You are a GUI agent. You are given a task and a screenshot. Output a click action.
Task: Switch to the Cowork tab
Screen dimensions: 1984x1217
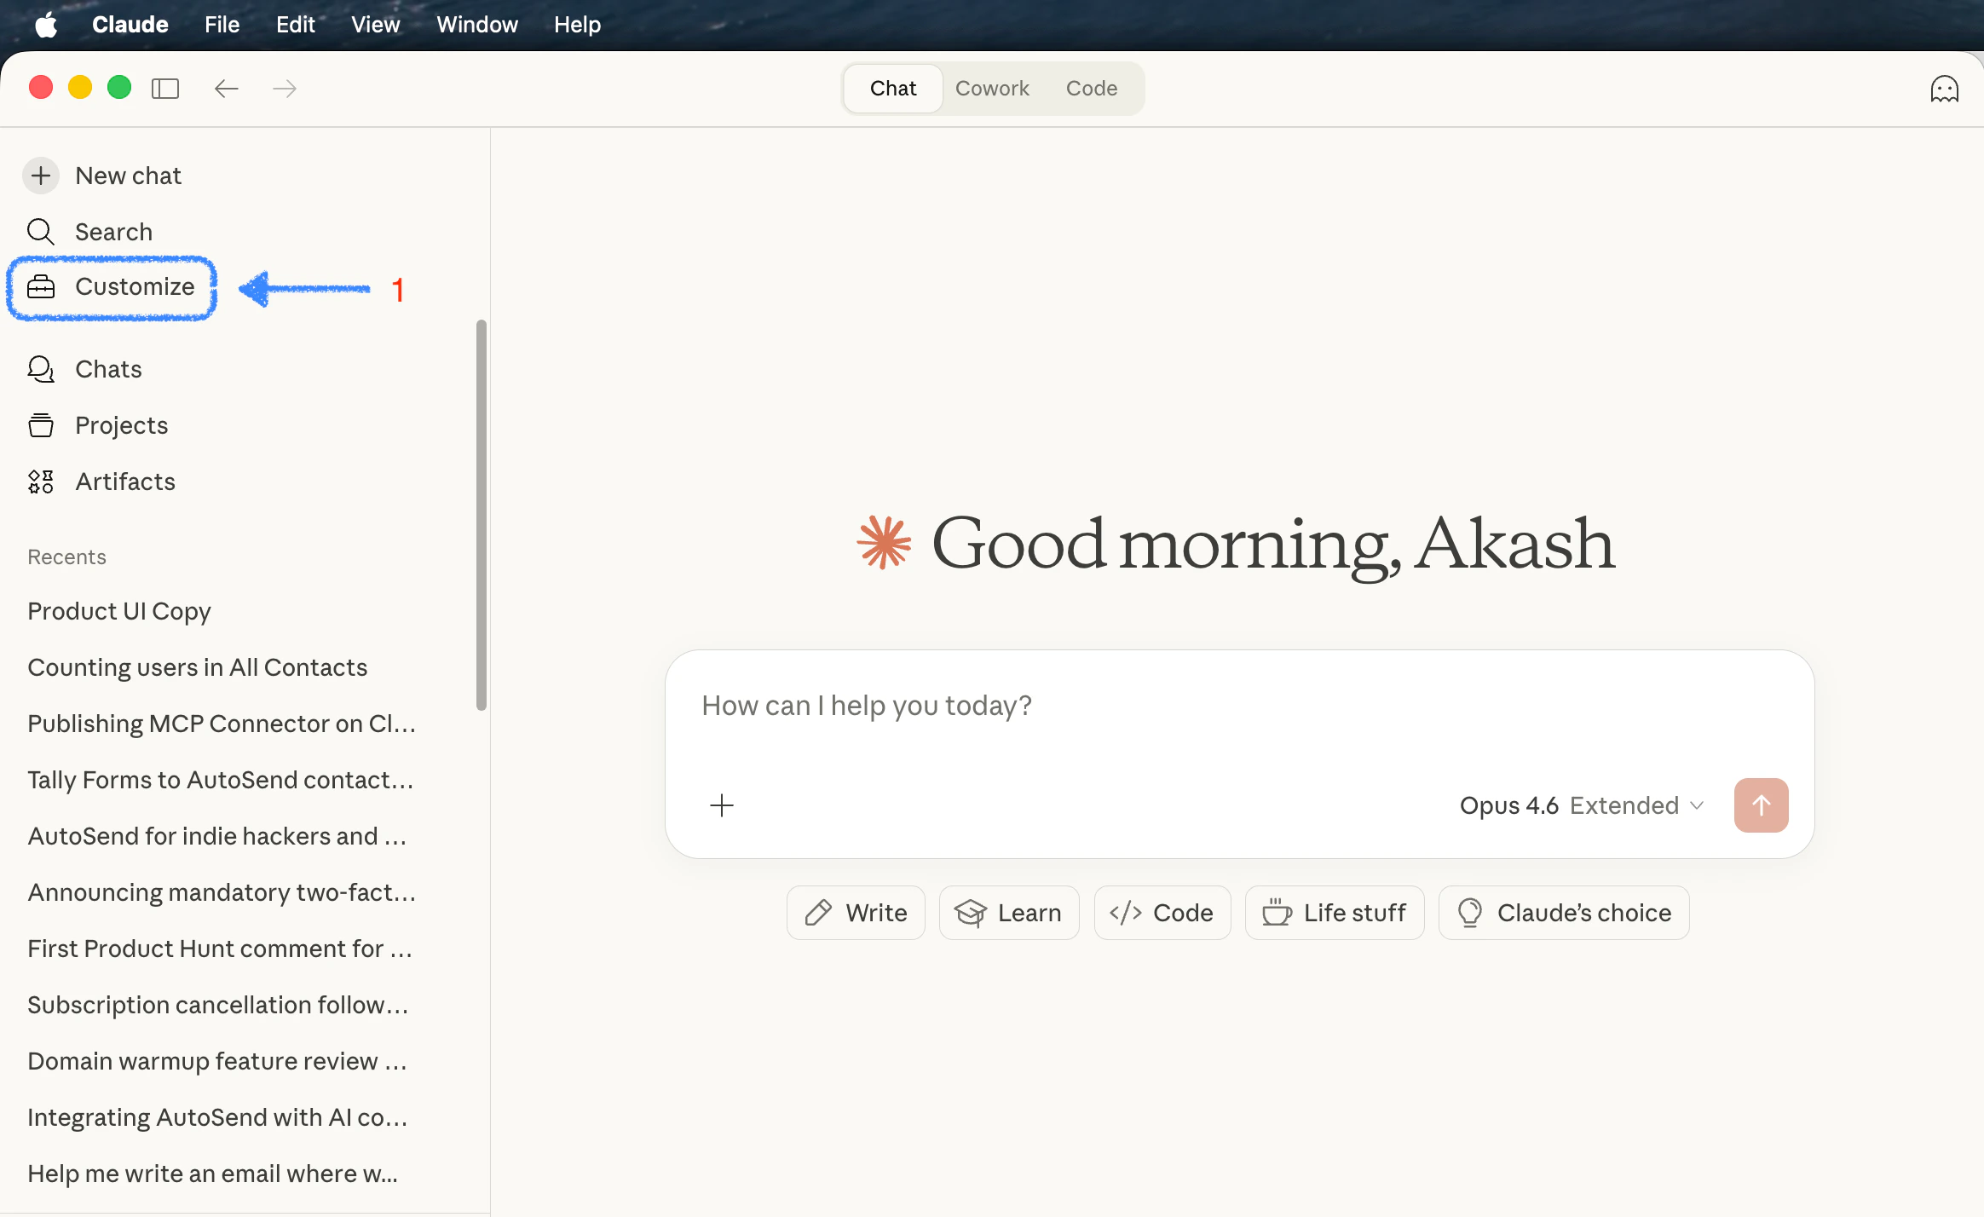coord(992,89)
